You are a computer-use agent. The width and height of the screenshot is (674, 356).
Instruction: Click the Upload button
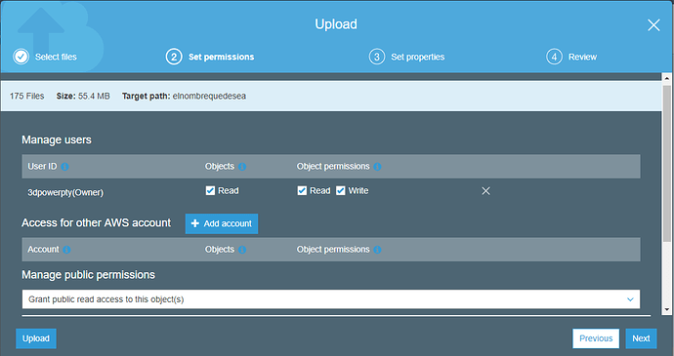tap(36, 338)
